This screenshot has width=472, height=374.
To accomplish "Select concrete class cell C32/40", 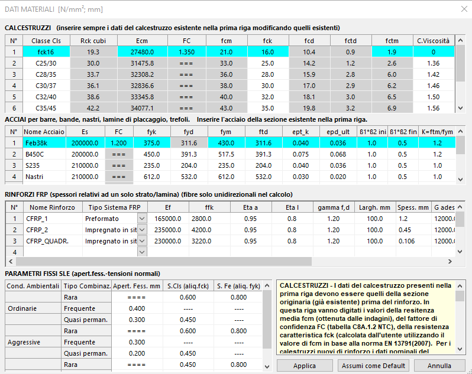I will 46,97.
